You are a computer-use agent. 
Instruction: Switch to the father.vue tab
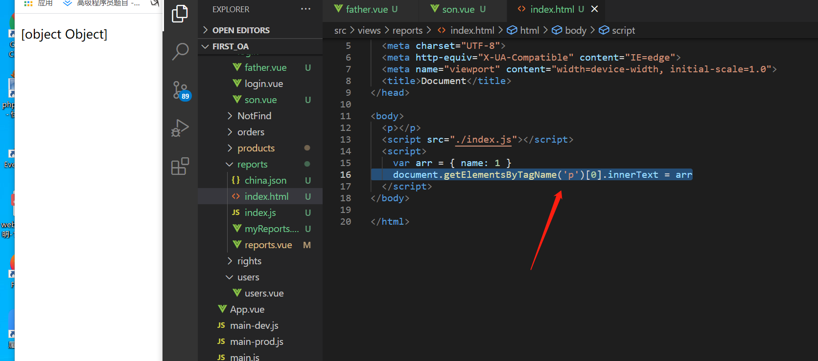point(366,9)
